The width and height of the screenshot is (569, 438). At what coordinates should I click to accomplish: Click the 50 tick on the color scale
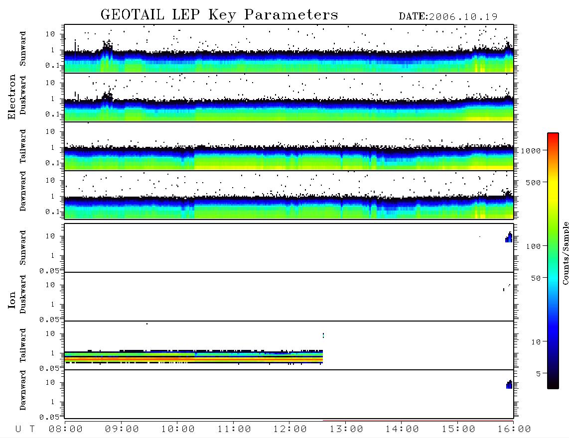(x=536, y=278)
